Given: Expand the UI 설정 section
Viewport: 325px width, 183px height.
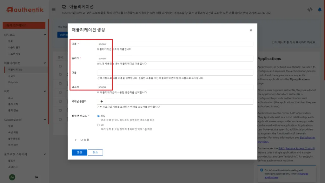Looking at the screenshot, I should coord(83,139).
